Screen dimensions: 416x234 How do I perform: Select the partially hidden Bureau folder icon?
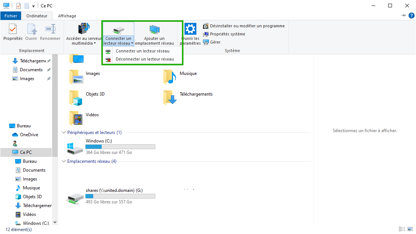pyautogui.click(x=77, y=59)
